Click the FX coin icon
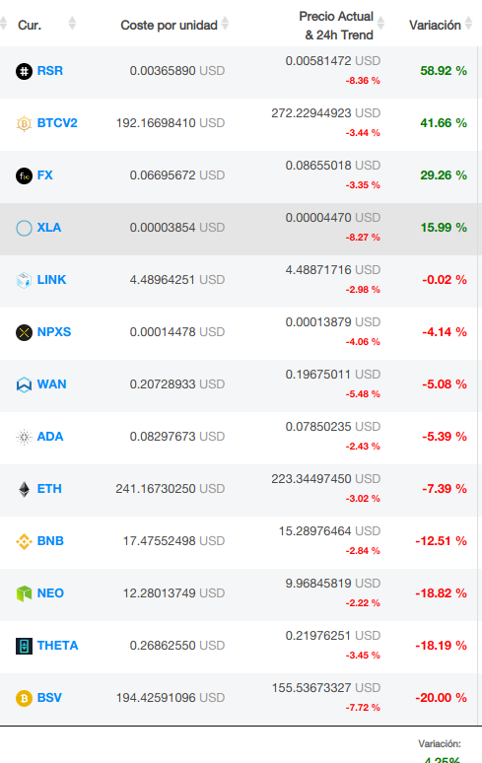The image size is (482, 763). 24,175
